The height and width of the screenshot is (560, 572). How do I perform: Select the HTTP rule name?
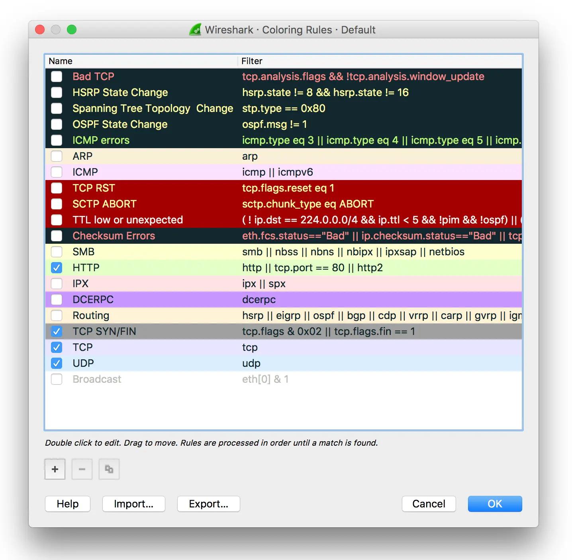click(86, 268)
